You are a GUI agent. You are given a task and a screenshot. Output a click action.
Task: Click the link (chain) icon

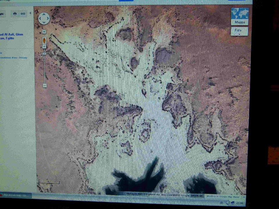[x=23, y=14]
